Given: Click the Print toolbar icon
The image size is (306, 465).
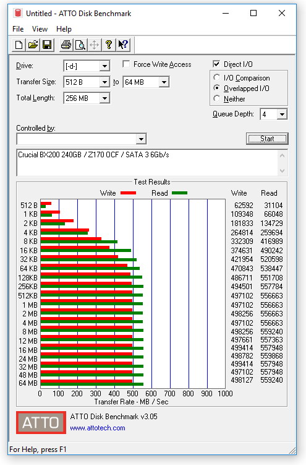Looking at the screenshot, I should 66,45.
